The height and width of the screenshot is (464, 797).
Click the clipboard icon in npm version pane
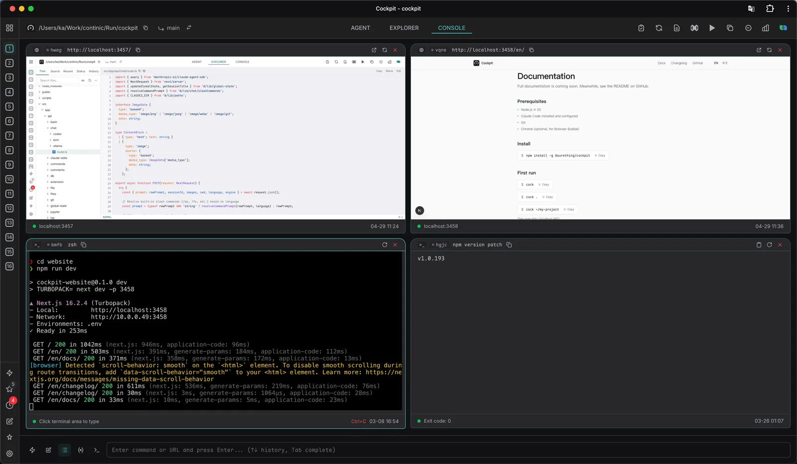click(x=759, y=244)
